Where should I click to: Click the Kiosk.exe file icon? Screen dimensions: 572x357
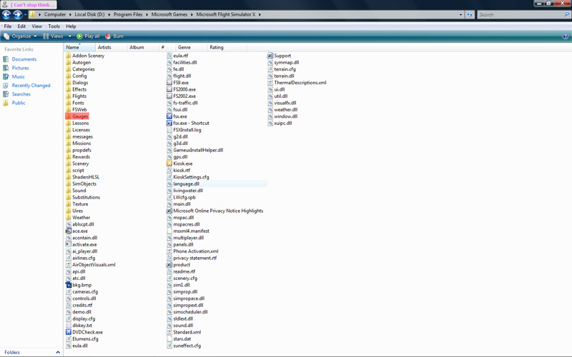tap(169, 164)
